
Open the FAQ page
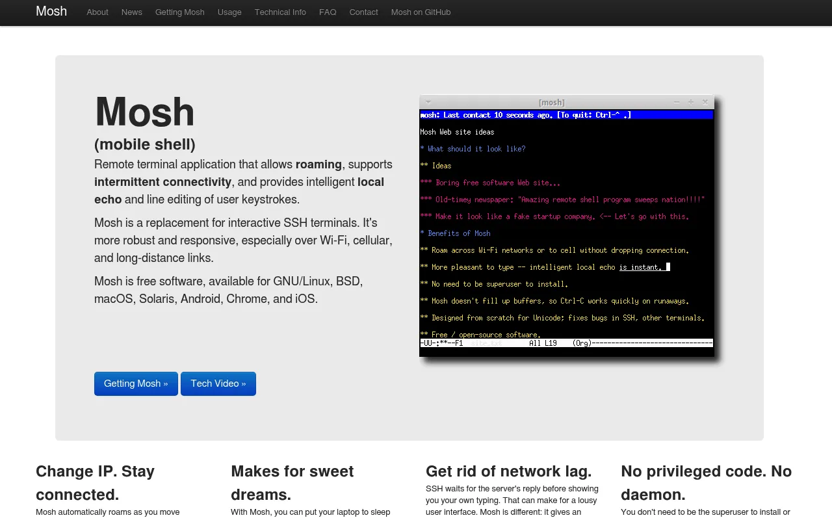(x=328, y=12)
